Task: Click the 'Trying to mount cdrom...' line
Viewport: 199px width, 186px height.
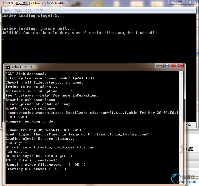Action: pos(31,87)
